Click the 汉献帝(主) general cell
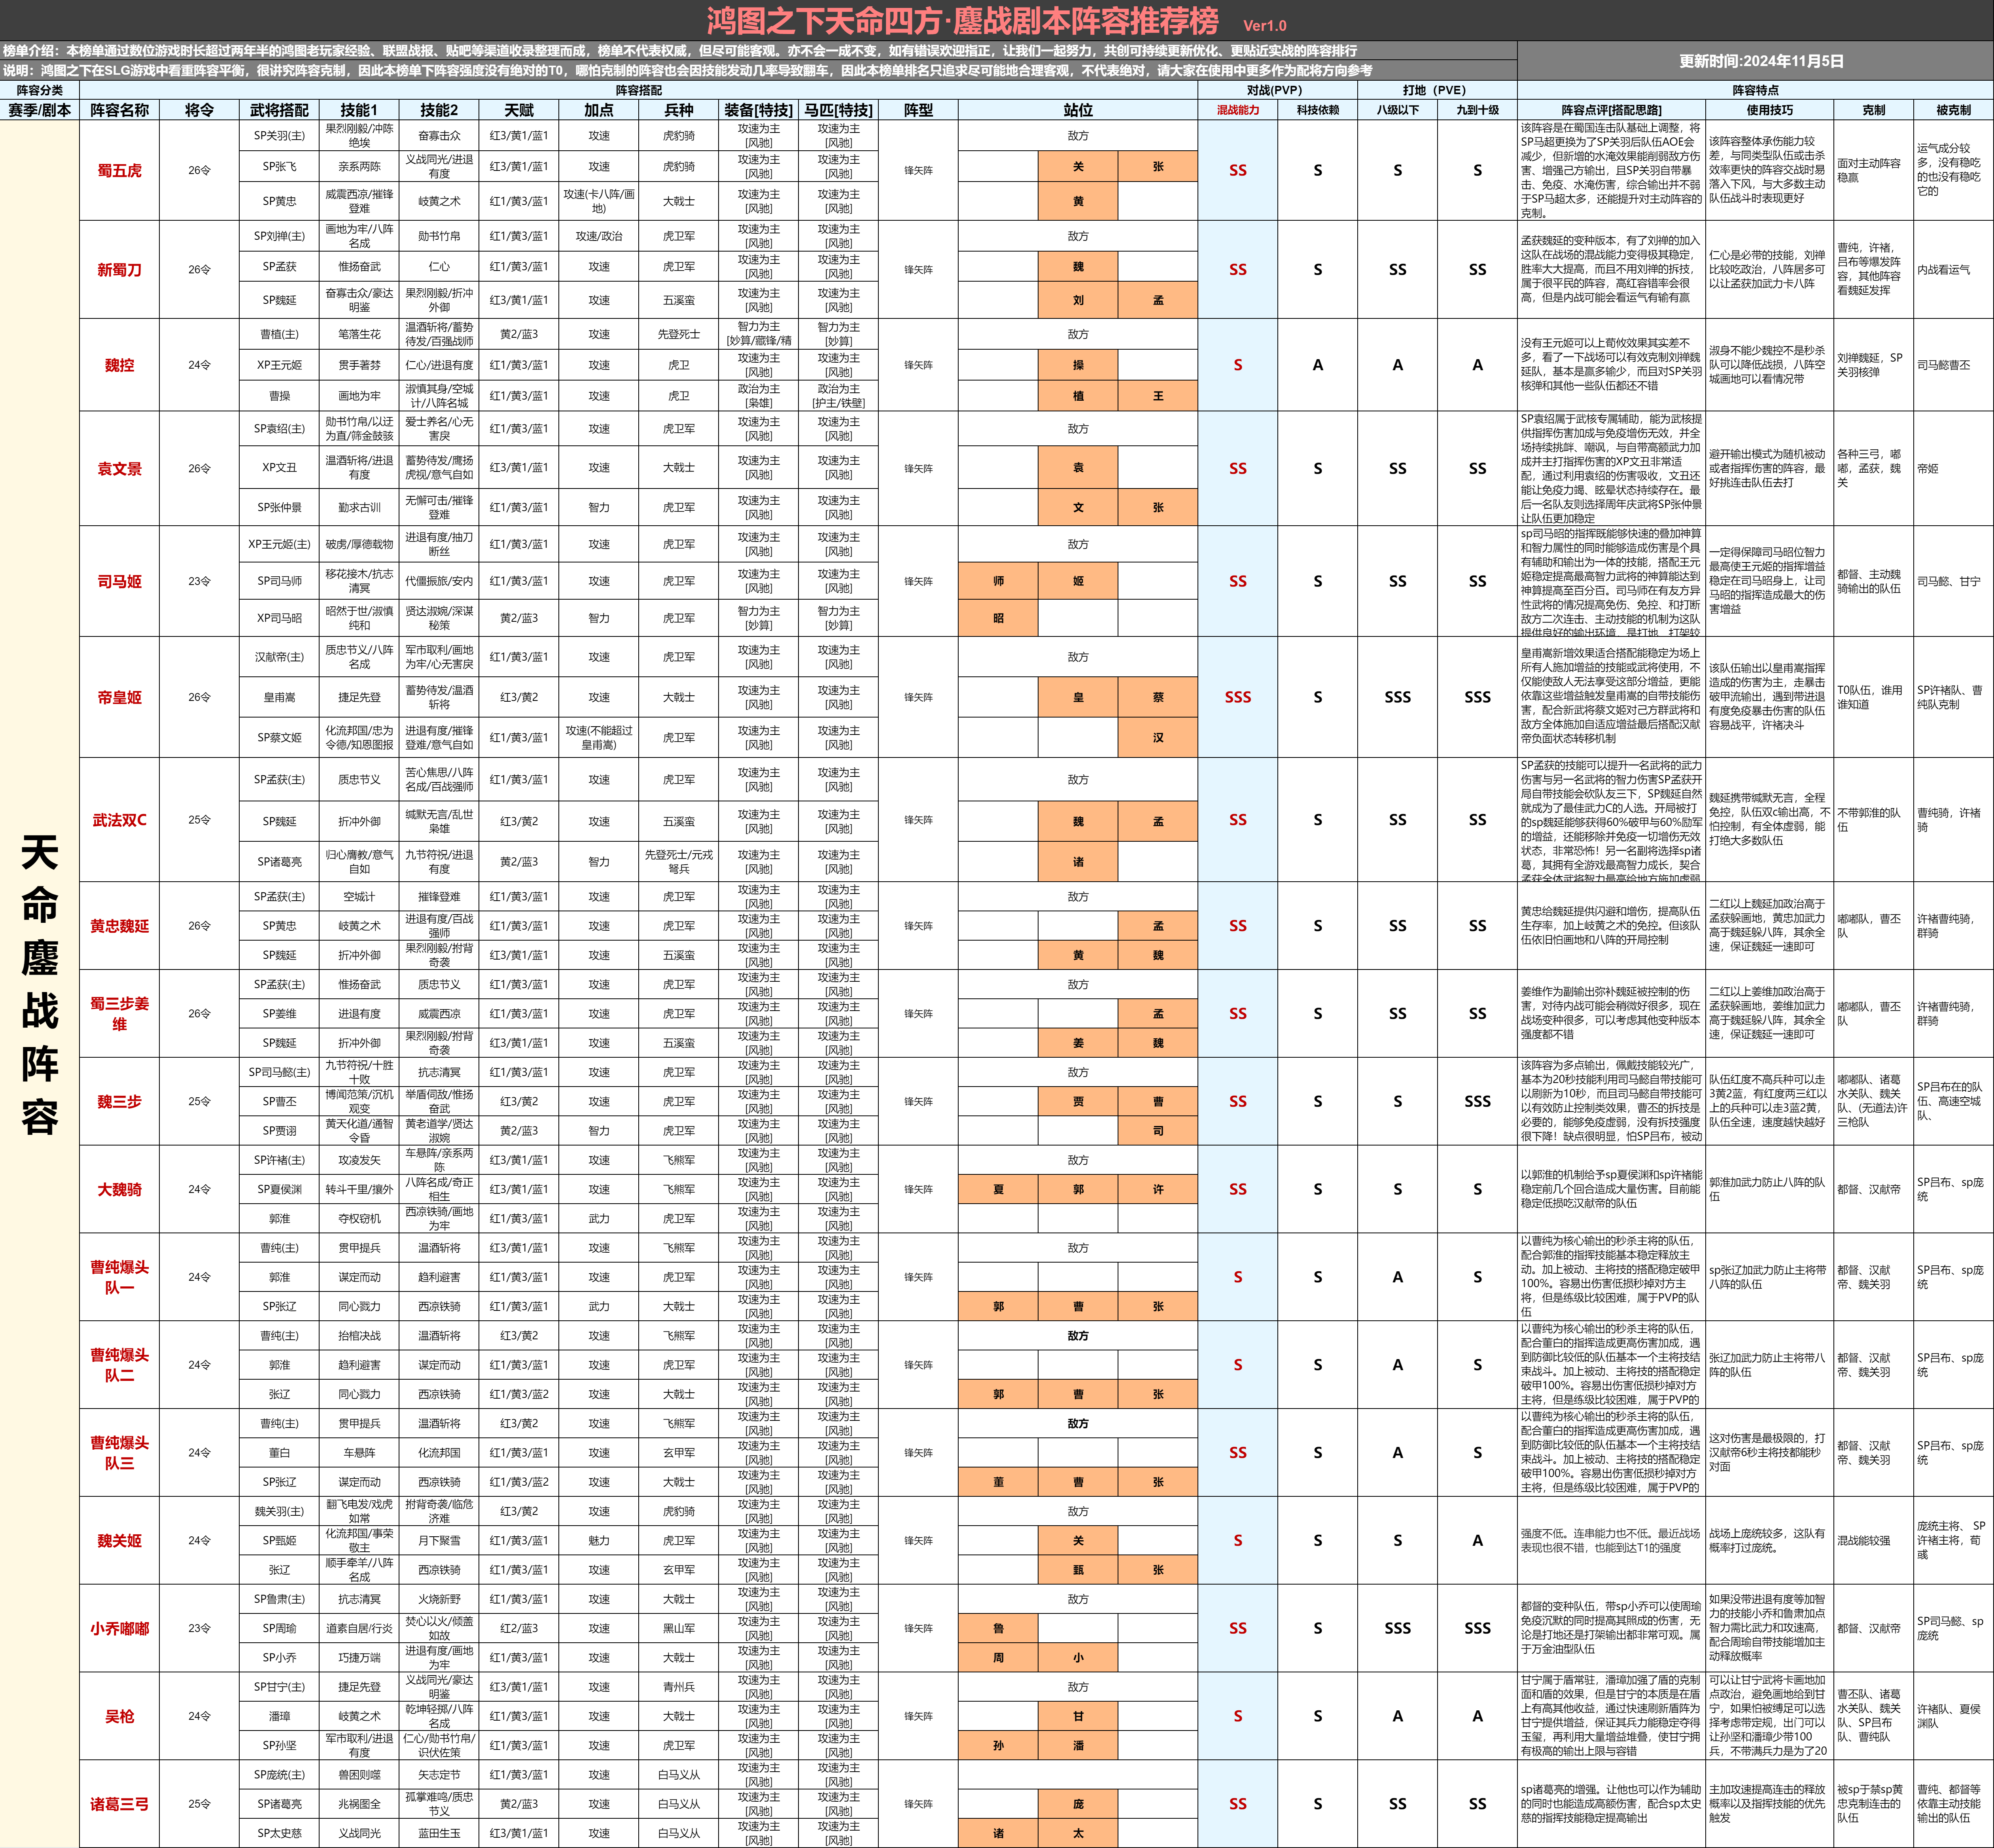Screen dimensions: 1994x1848 point(279,657)
